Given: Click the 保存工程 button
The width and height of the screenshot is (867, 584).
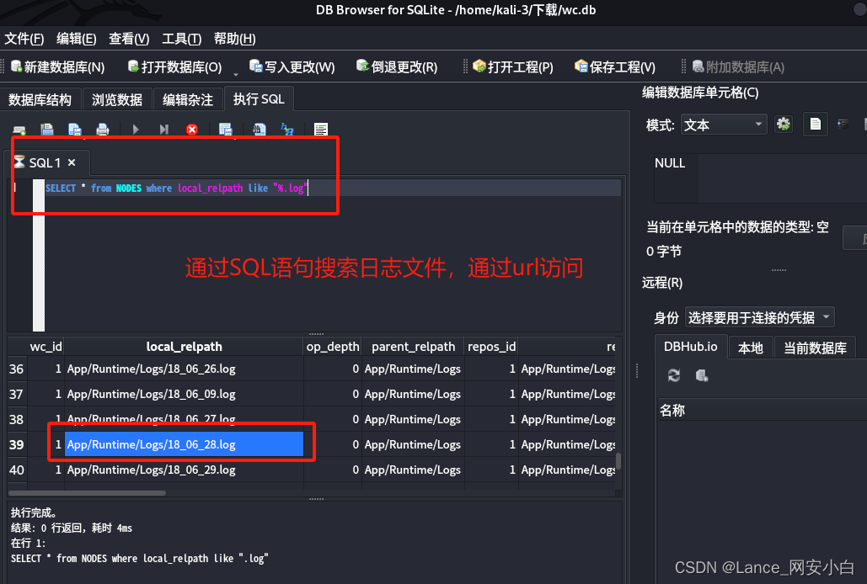Looking at the screenshot, I should click(613, 66).
